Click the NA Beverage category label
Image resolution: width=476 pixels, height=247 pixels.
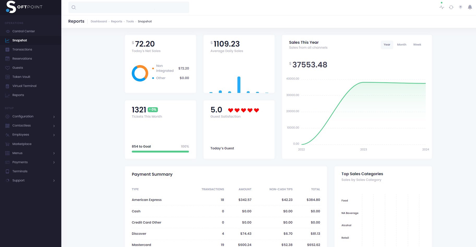pos(350,213)
